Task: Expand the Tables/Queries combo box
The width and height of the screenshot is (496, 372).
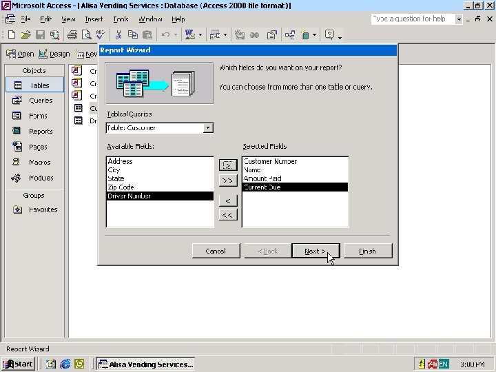Action: click(208, 128)
